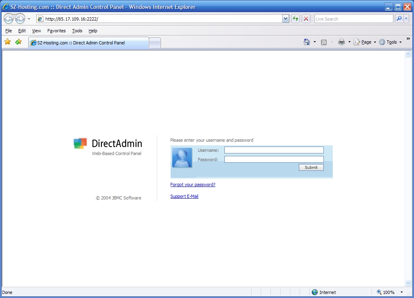Click the '© 2004 JBMC Software' text
Image resolution: width=414 pixels, height=298 pixels.
118,198
